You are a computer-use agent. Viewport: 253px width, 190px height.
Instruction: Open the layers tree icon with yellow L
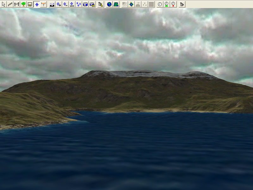point(101,4)
